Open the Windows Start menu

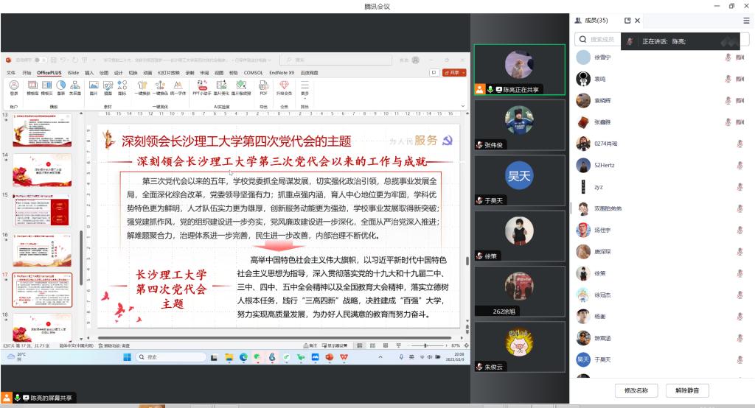pos(127,357)
